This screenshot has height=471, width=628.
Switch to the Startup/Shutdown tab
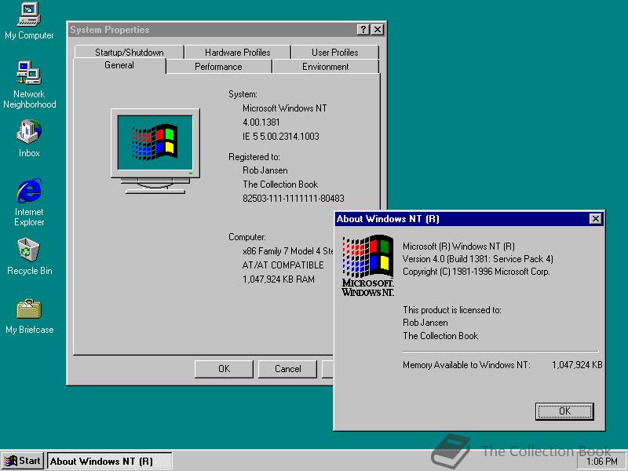[129, 52]
